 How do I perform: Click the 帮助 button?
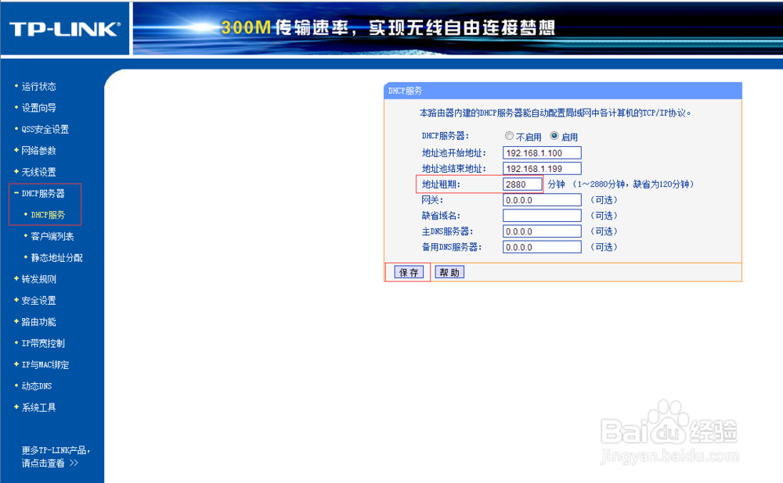449,271
